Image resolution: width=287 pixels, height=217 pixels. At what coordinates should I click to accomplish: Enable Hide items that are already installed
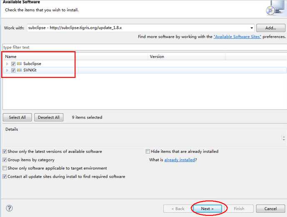(x=148, y=152)
